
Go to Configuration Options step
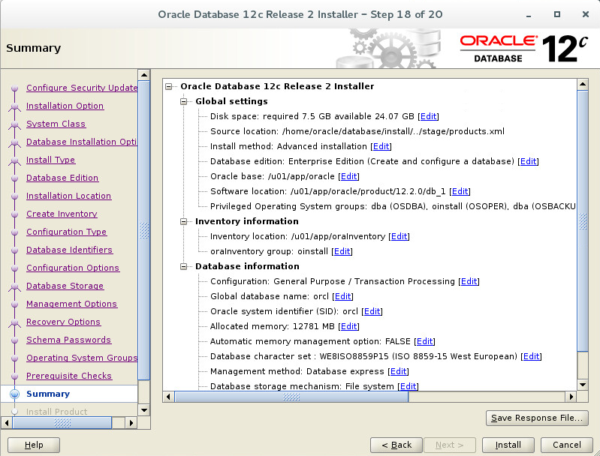tap(73, 268)
